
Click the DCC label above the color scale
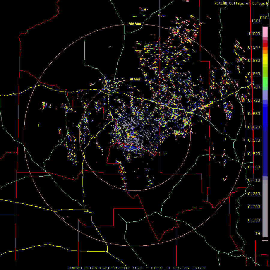click(x=264, y=18)
